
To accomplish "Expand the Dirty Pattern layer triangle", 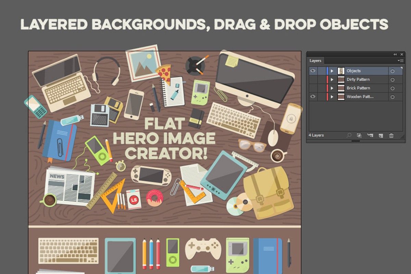I will (332, 79).
